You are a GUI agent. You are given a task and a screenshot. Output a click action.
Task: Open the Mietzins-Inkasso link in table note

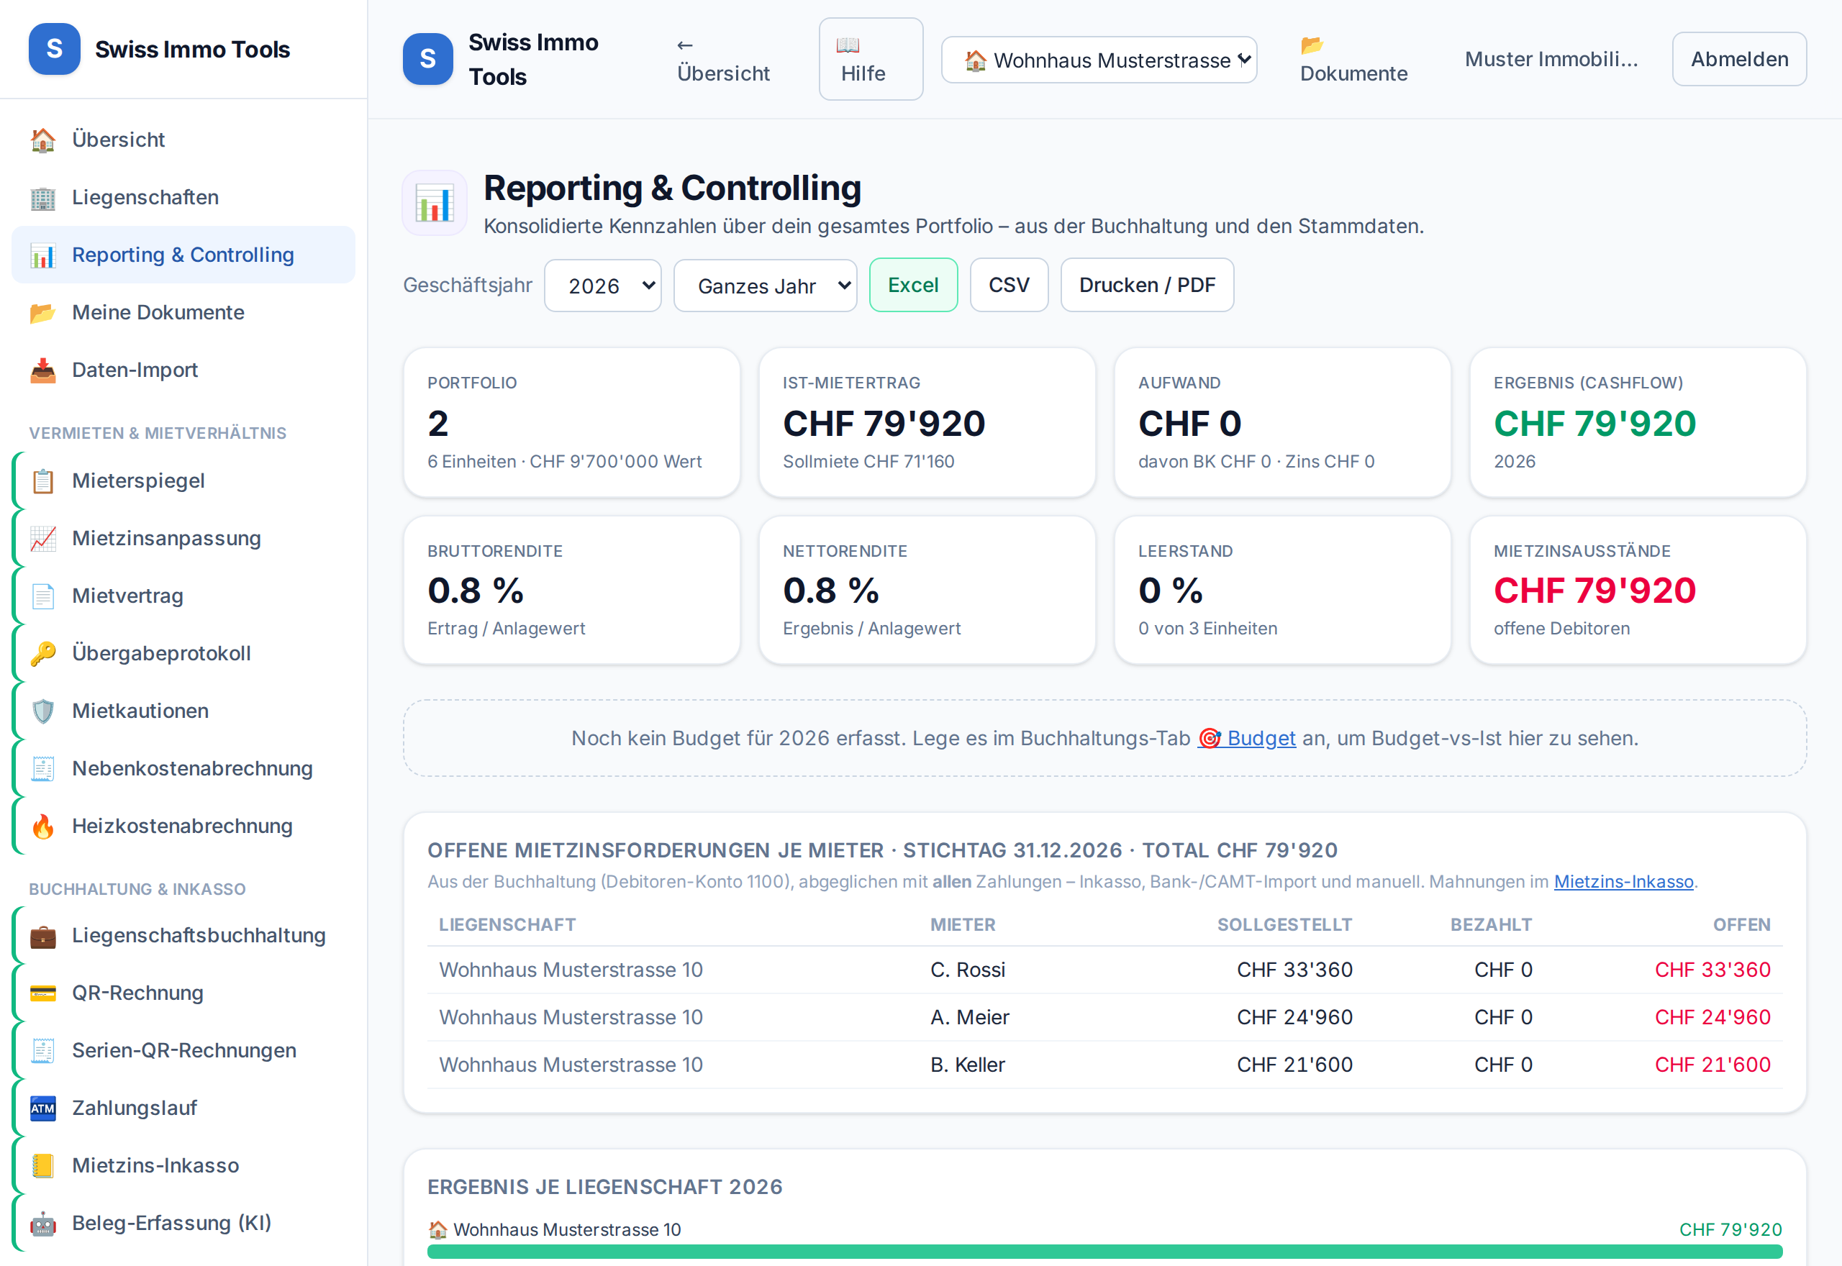click(1623, 881)
